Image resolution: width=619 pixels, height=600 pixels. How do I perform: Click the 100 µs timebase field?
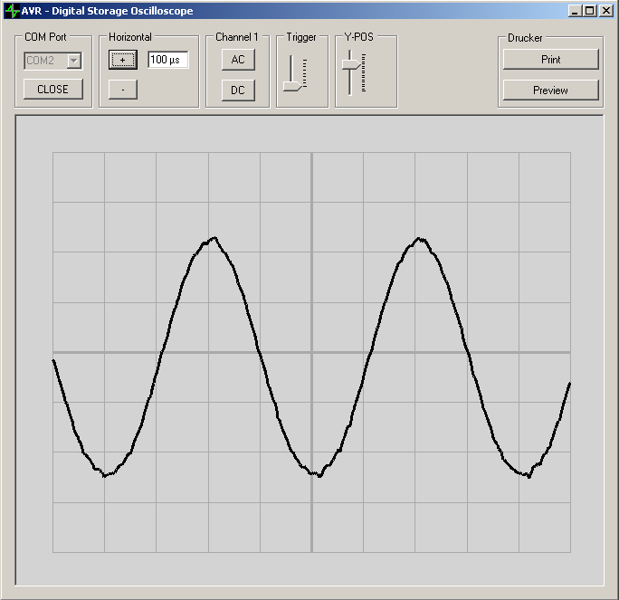167,60
